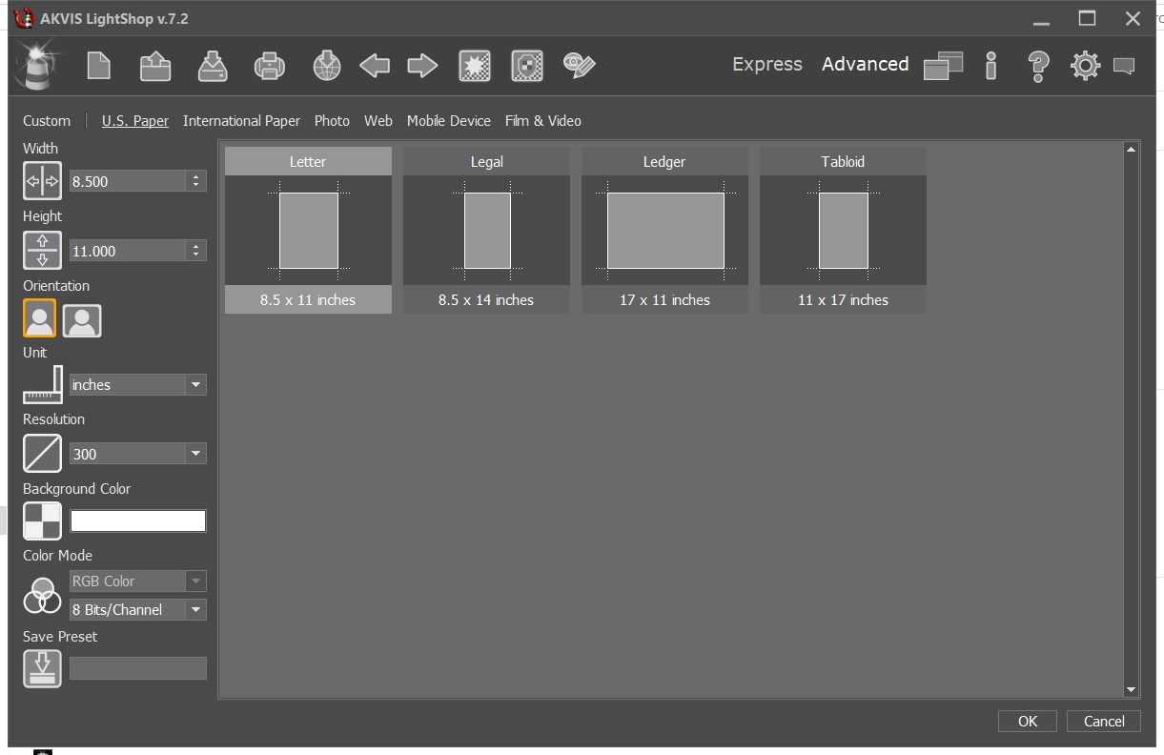Open the Photo tab
The image size is (1164, 755).
coord(332,121)
